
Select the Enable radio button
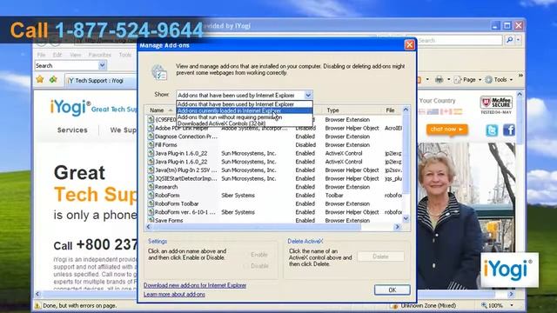(x=245, y=255)
